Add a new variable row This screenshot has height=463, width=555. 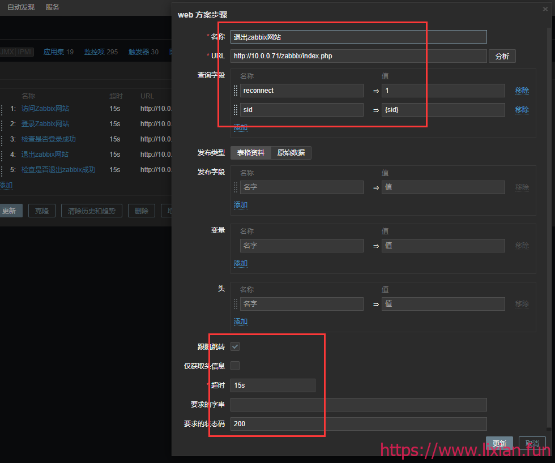click(241, 263)
